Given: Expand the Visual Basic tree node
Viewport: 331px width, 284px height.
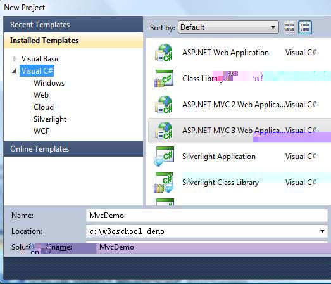Looking at the screenshot, I should click(15, 59).
